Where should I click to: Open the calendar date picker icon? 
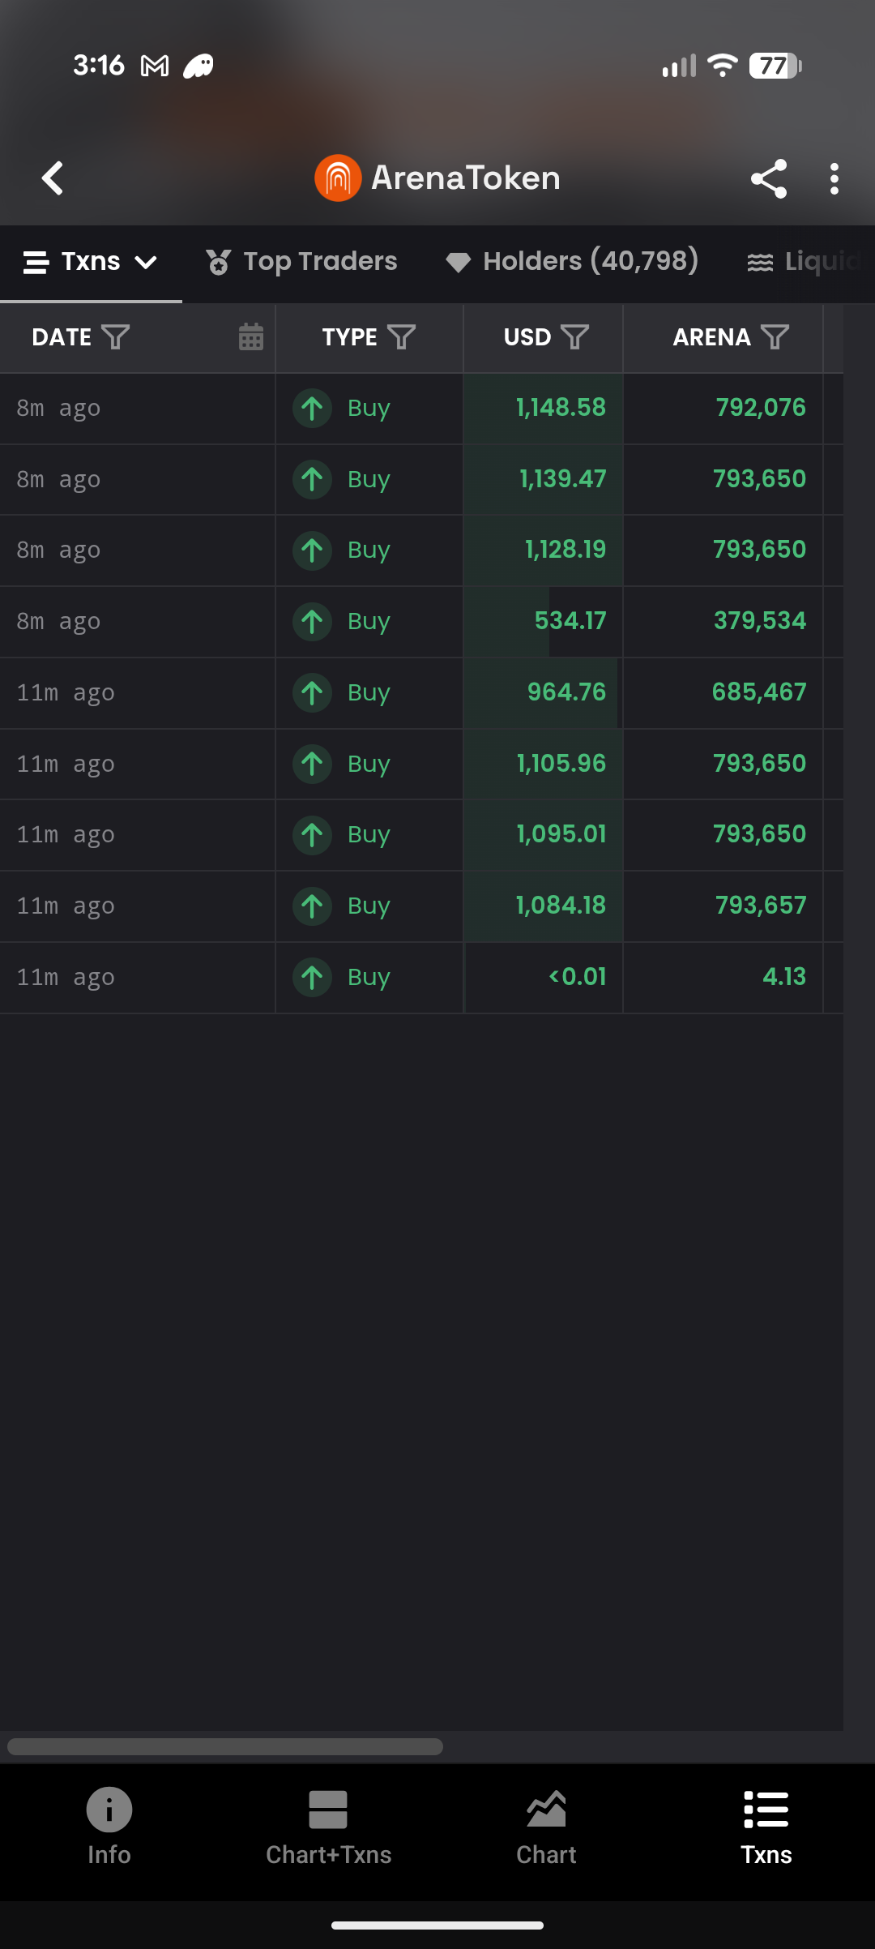[251, 336]
